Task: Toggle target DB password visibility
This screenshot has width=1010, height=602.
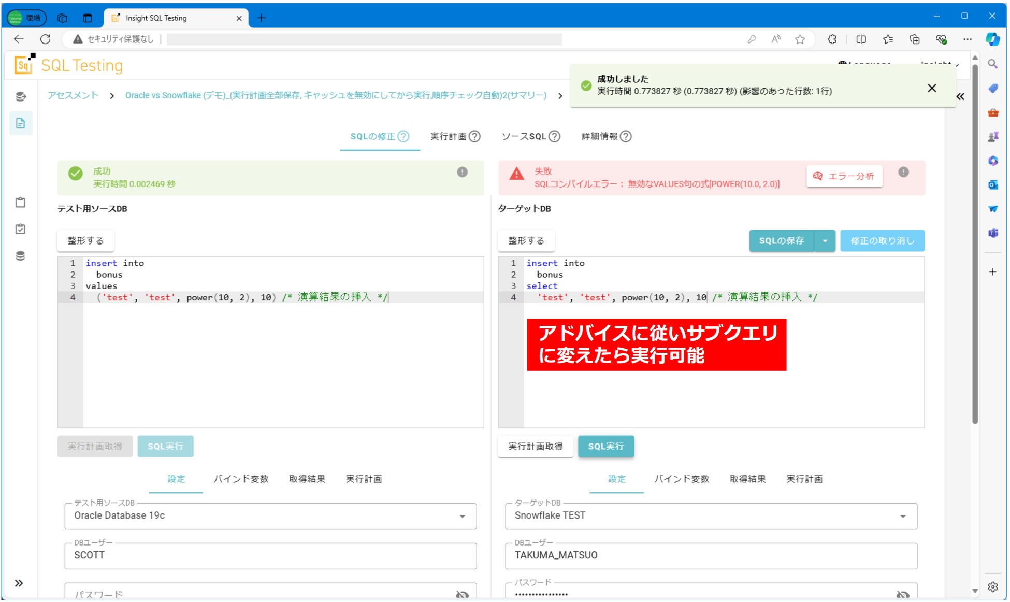Action: 903,594
